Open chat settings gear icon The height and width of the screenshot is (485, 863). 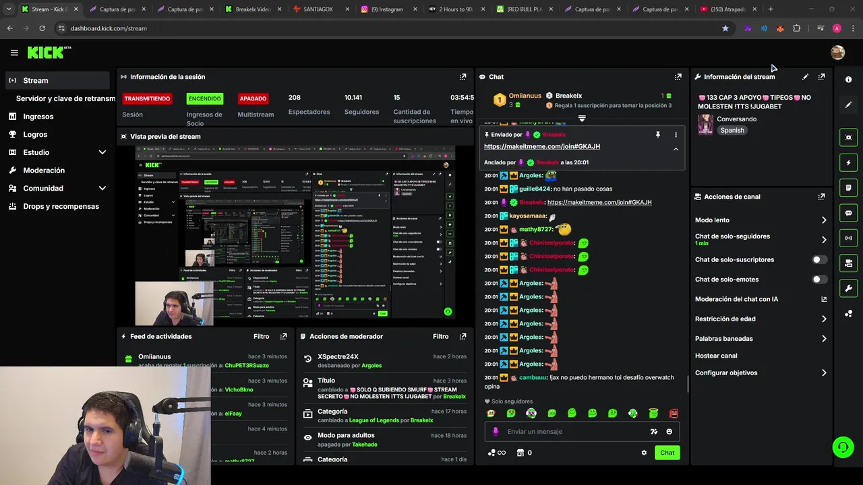644,453
